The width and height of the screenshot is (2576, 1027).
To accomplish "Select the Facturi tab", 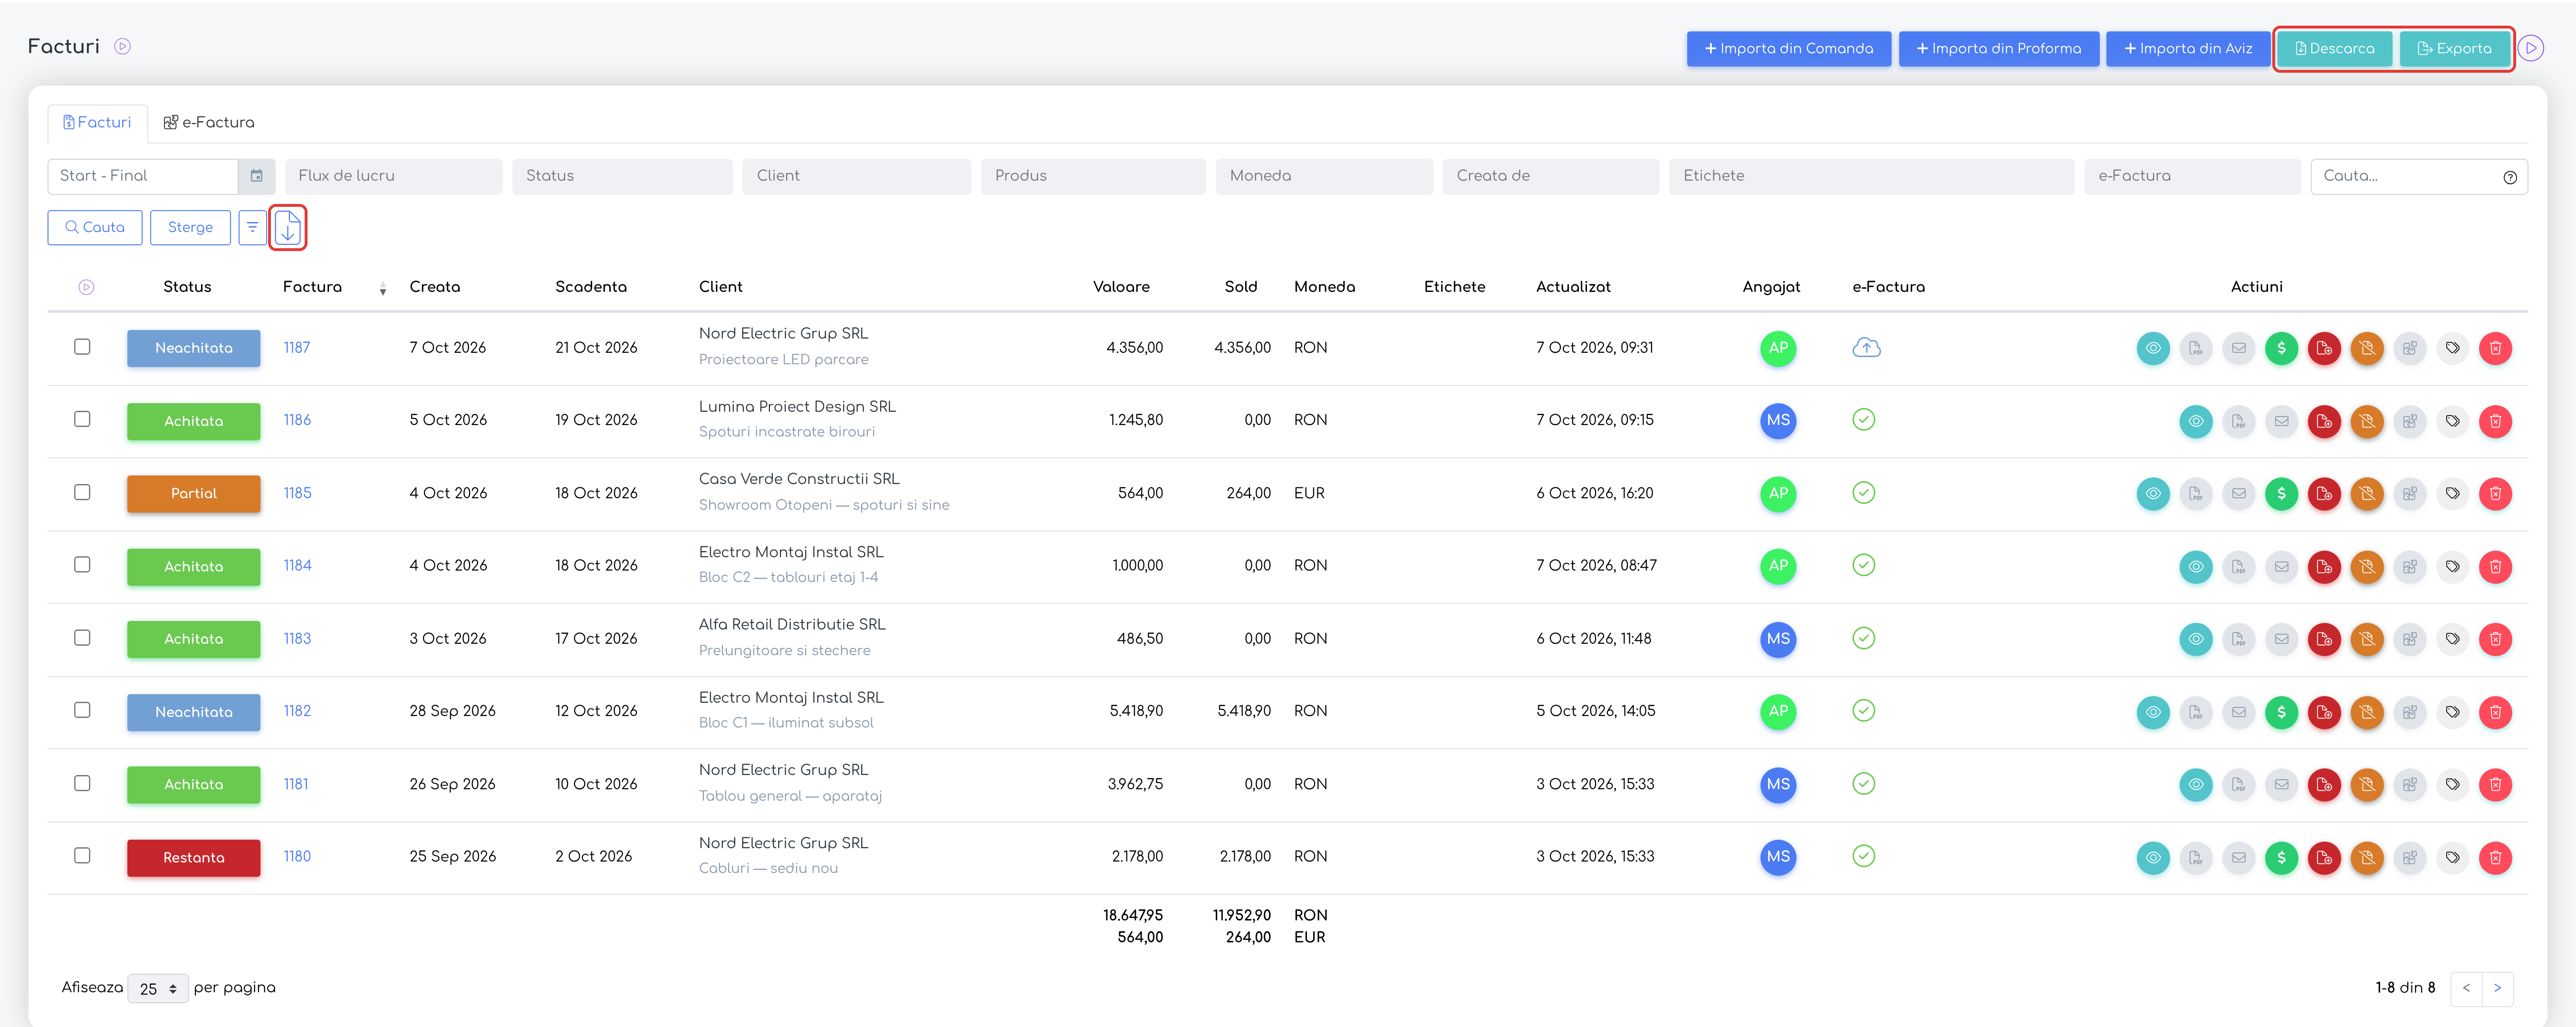I will (x=97, y=122).
